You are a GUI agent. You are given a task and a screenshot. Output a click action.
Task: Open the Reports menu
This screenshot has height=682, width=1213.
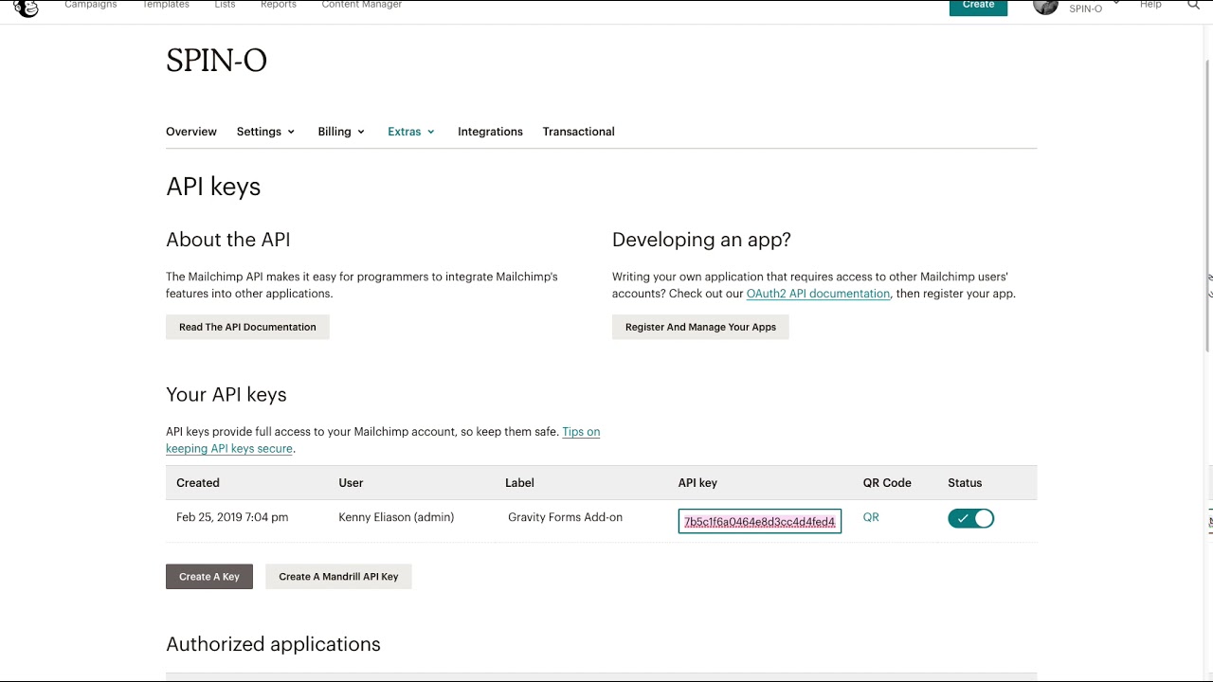pyautogui.click(x=279, y=5)
